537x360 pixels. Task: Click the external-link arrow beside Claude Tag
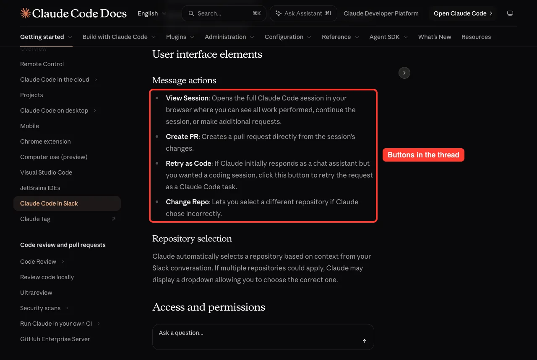[113, 219]
